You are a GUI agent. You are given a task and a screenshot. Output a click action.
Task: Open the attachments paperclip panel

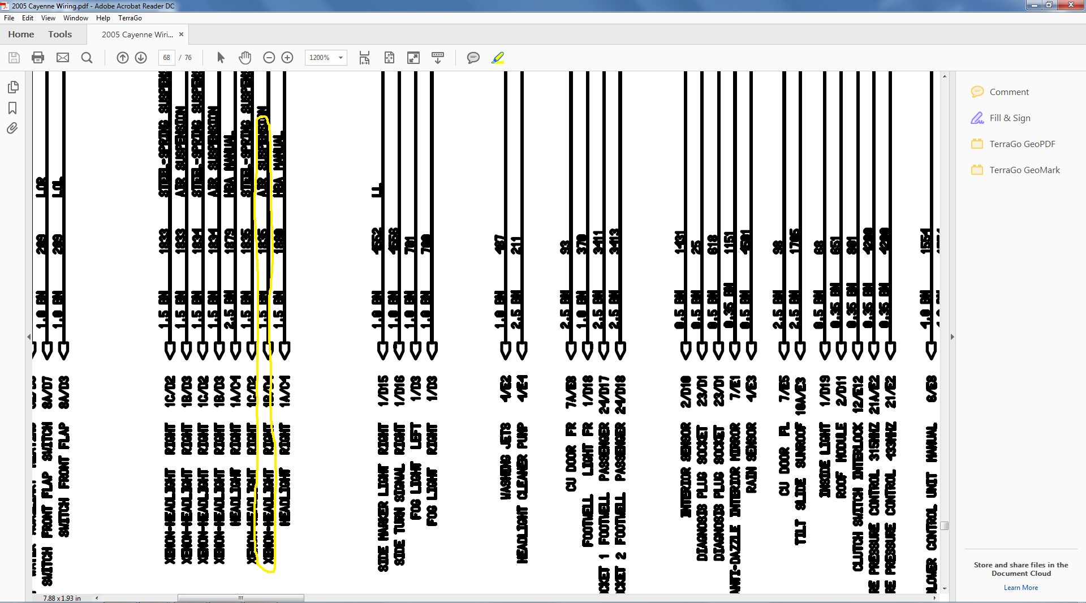(x=12, y=128)
